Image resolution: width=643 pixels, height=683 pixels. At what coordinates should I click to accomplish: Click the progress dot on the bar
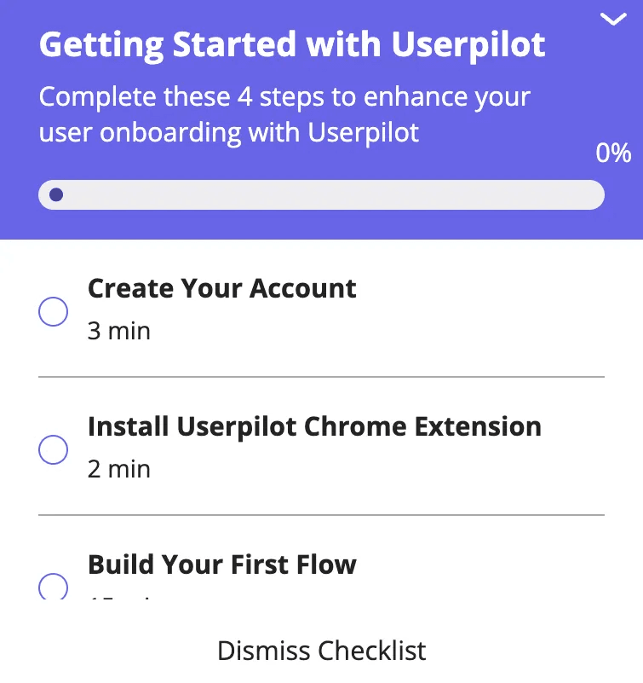(58, 194)
